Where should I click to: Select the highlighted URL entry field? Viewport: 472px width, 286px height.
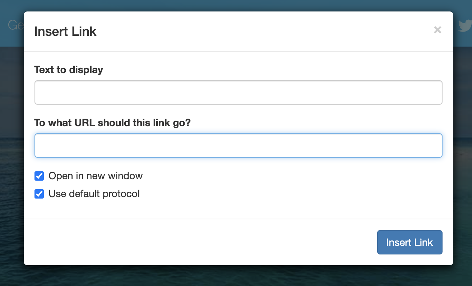(x=238, y=145)
